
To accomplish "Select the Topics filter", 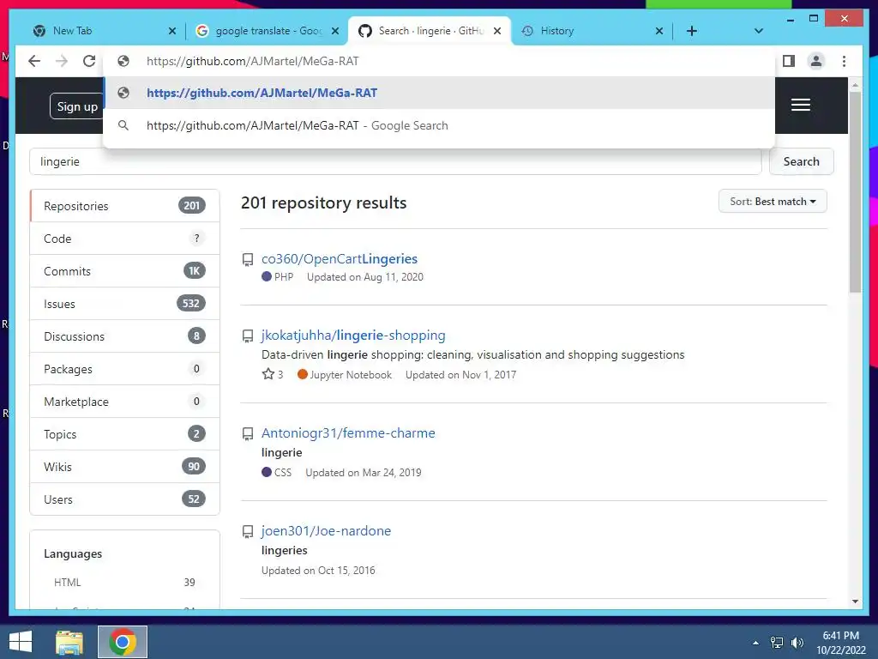I will point(124,434).
